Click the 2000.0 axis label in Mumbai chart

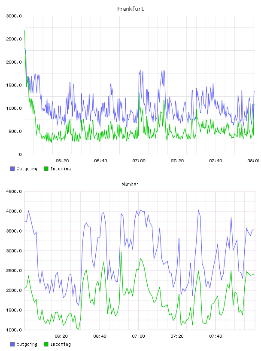[14, 290]
